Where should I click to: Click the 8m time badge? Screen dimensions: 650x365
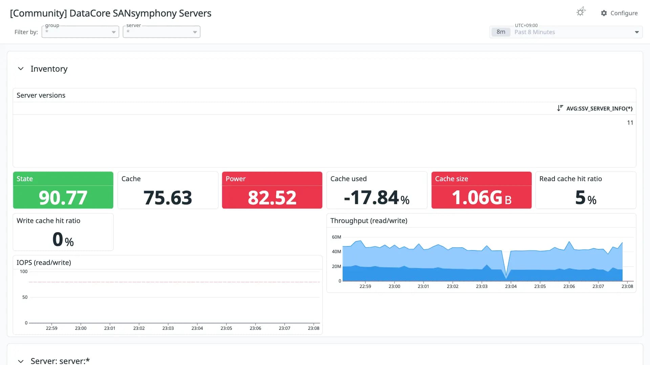click(501, 32)
